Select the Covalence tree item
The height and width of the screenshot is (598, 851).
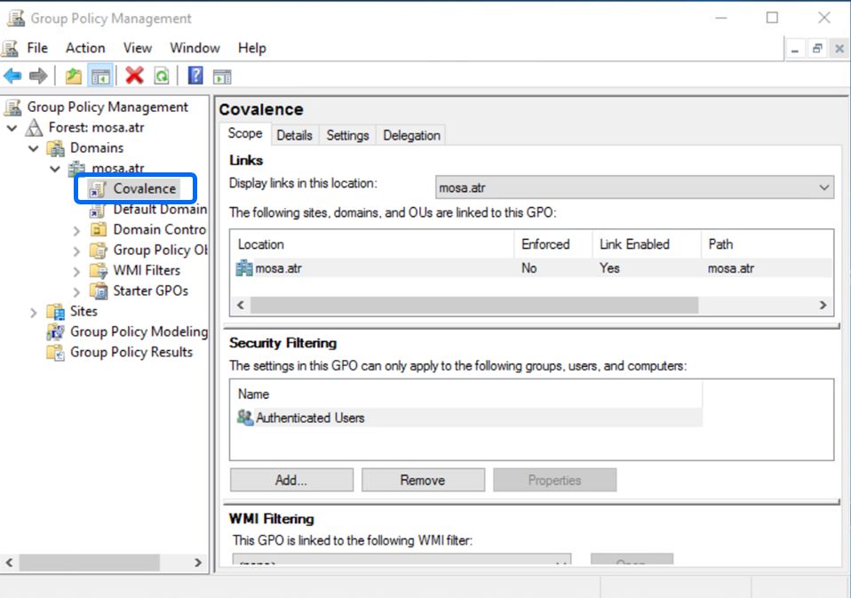point(145,189)
